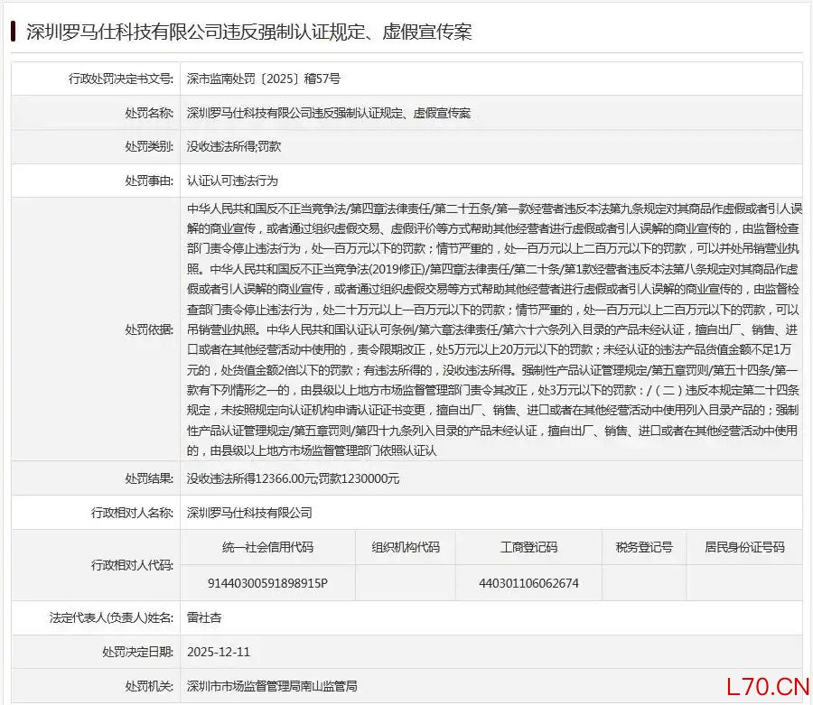Viewport: 813px width, 705px height.
Task: Select the company case name in 处罚名称 row
Action: pyautogui.click(x=328, y=113)
